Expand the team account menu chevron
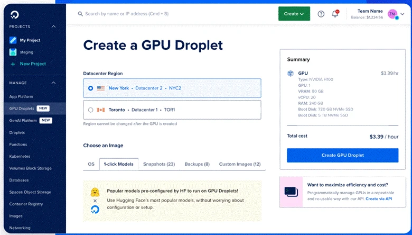The image size is (412, 235). (x=402, y=14)
